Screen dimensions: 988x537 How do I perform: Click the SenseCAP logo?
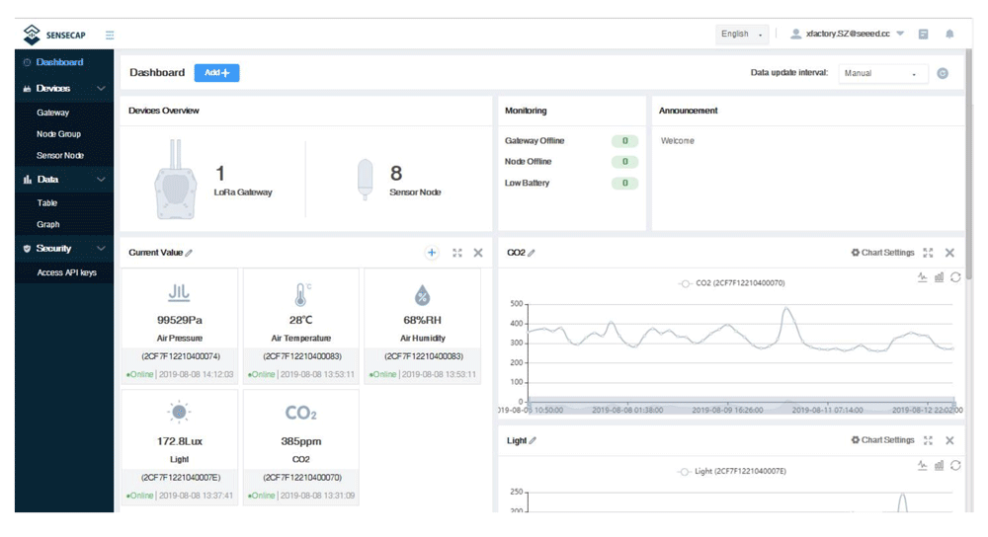pyautogui.click(x=54, y=35)
